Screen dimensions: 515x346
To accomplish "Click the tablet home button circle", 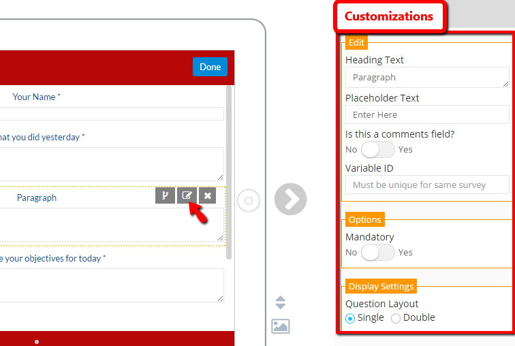I will pyautogui.click(x=249, y=200).
